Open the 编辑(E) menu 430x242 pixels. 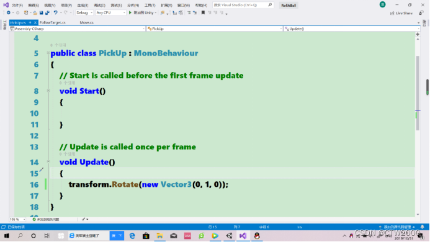coord(34,5)
